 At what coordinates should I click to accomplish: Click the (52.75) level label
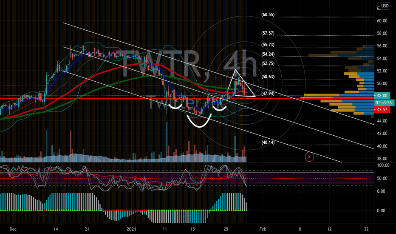268,63
